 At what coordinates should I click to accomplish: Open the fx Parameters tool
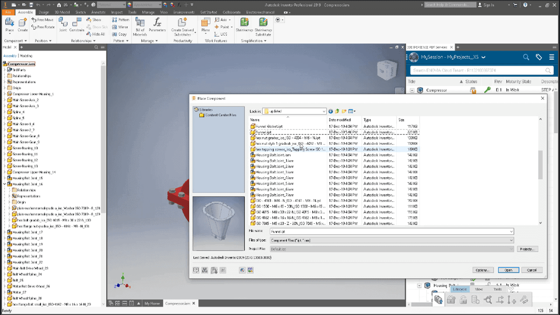157,25
